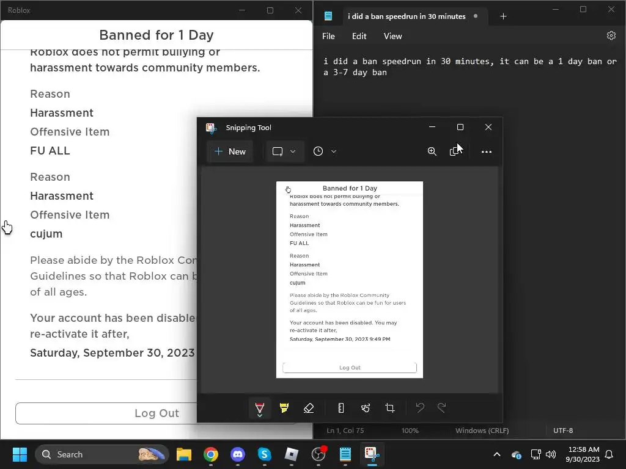Open network settings tray icon
This screenshot has width=626, height=469.
coord(536,454)
